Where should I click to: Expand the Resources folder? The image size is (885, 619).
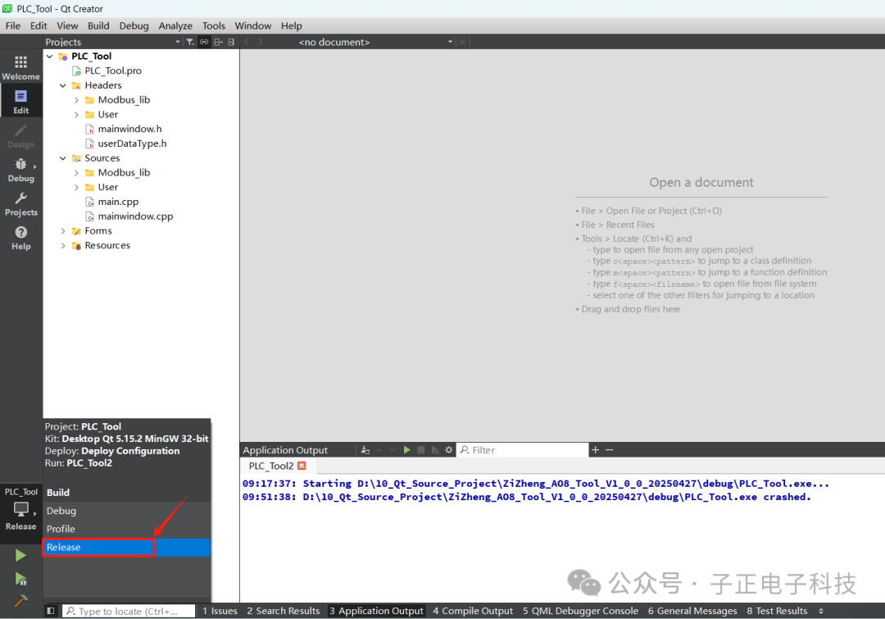[62, 246]
